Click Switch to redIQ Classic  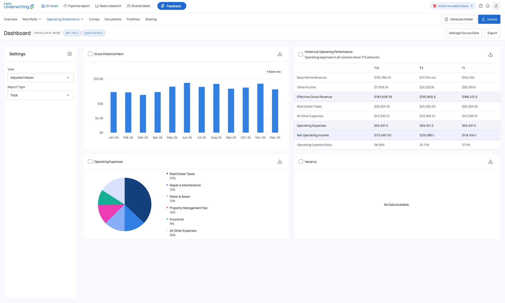coord(453,6)
